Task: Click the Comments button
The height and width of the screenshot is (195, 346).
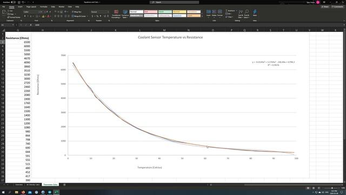Action: click(337, 7)
